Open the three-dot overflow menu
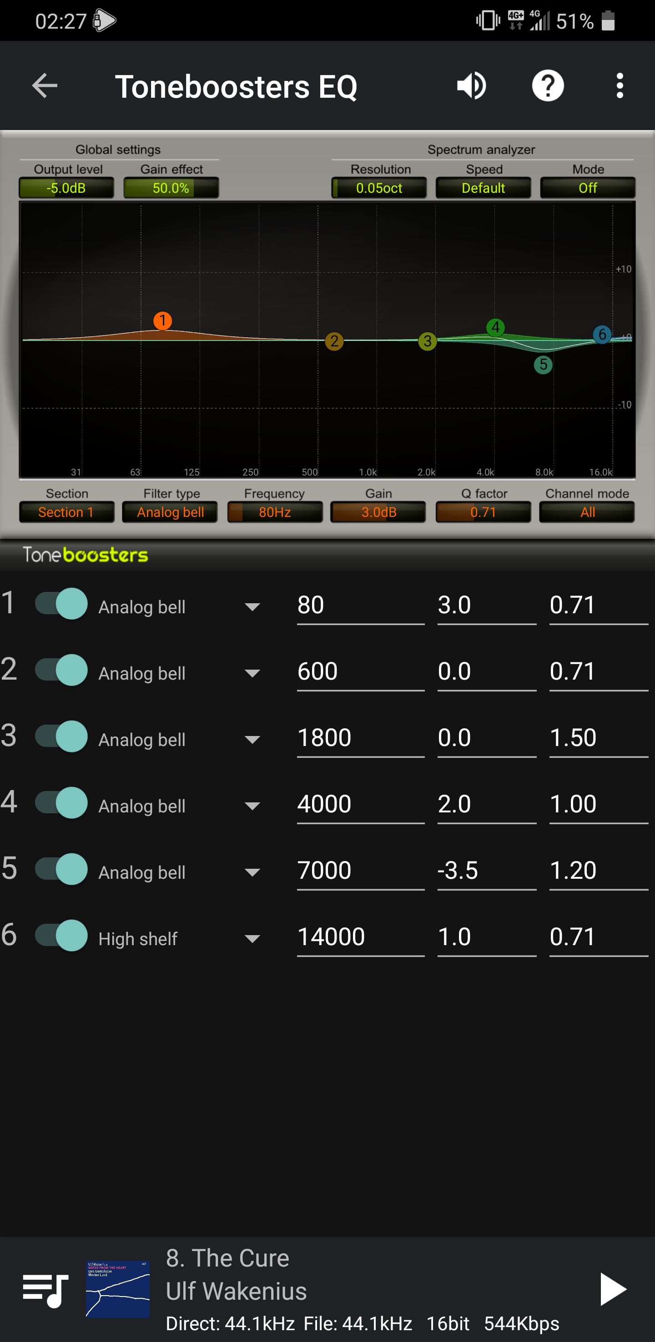The image size is (655, 1342). [x=619, y=86]
